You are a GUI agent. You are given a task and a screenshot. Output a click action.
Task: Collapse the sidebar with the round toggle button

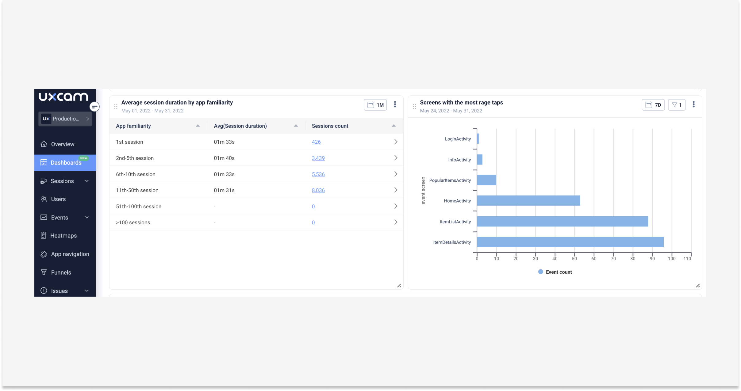click(x=94, y=107)
